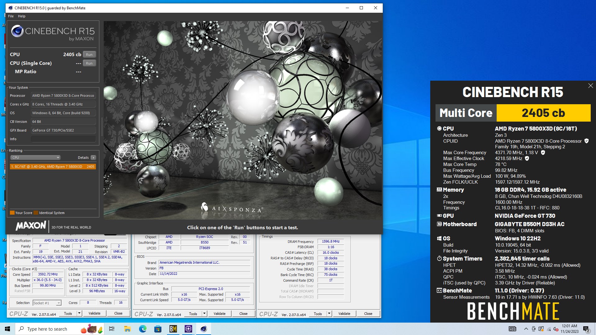Open Microsoft Edge from the taskbar
This screenshot has width=596, height=335.
142,329
